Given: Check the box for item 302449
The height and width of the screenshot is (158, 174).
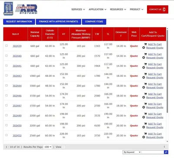Looking at the screenshot, I should pyautogui.click(x=7, y=115).
